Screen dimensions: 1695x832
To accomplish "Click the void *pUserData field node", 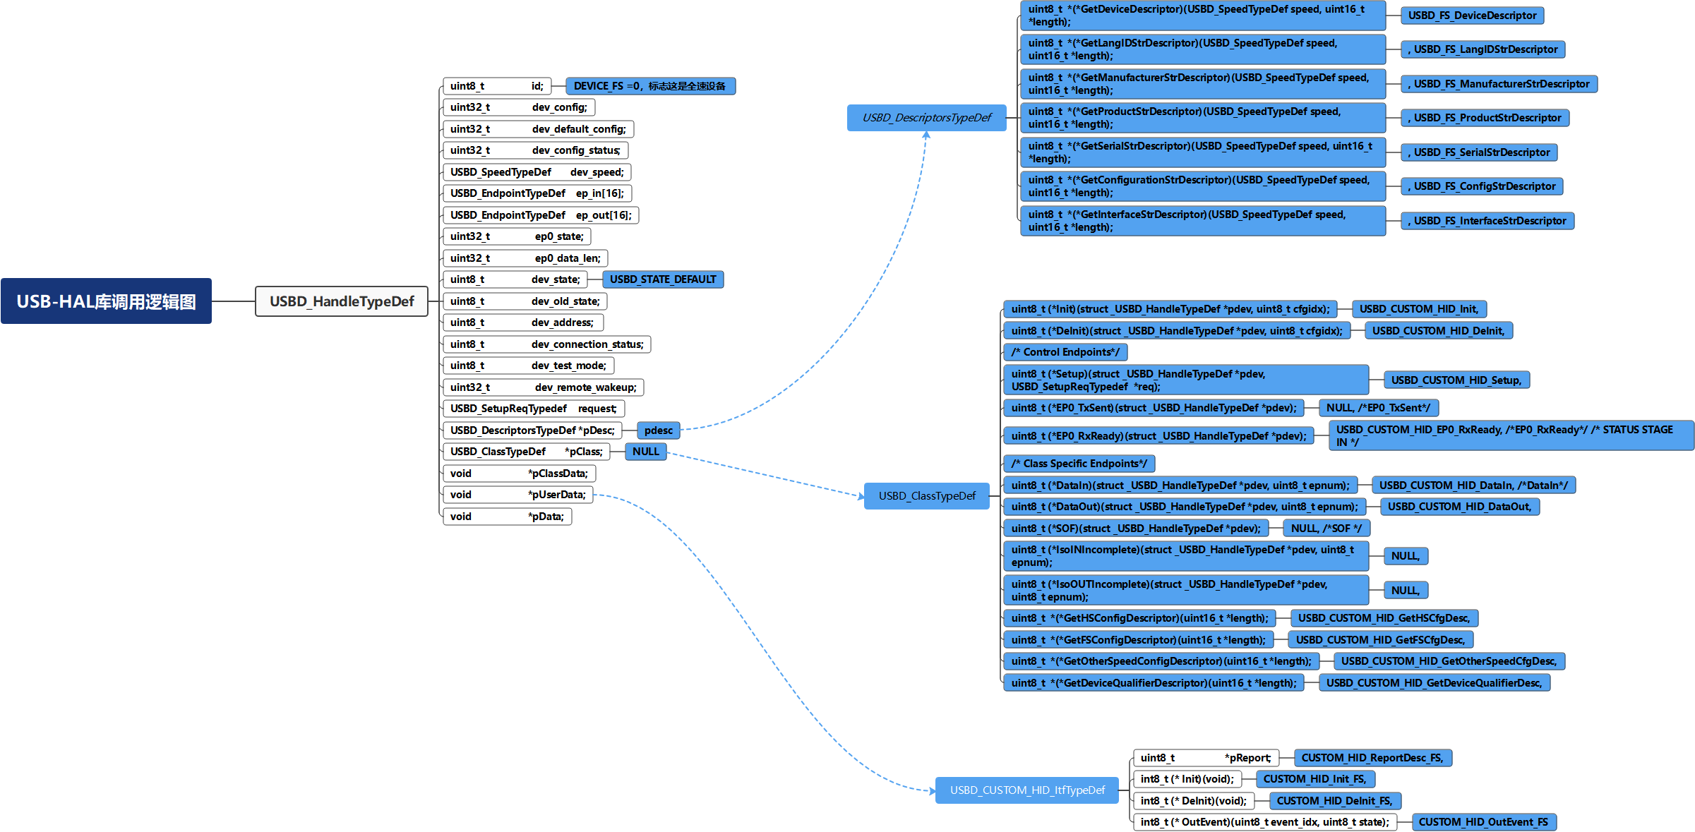I will pyautogui.click(x=517, y=495).
